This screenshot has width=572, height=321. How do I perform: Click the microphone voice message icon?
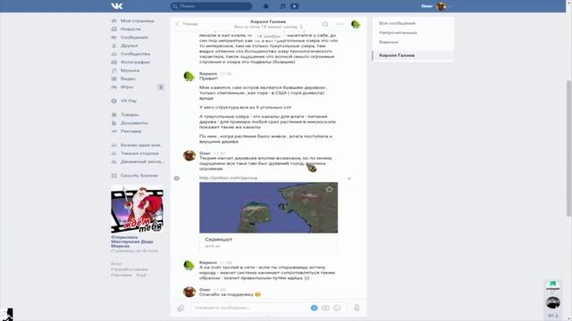357,308
